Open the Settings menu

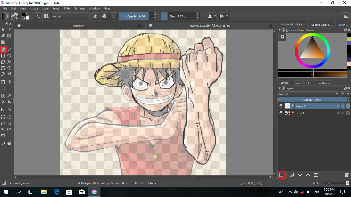[x=80, y=8]
